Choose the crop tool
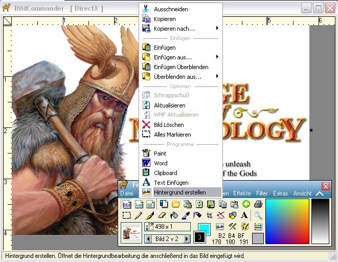 pyautogui.click(x=209, y=215)
